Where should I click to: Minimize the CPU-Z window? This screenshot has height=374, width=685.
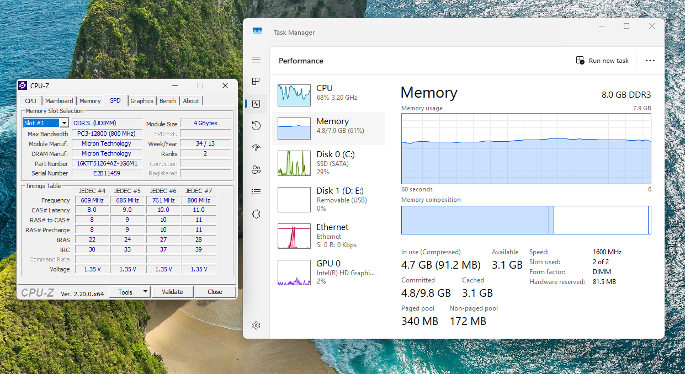point(174,86)
